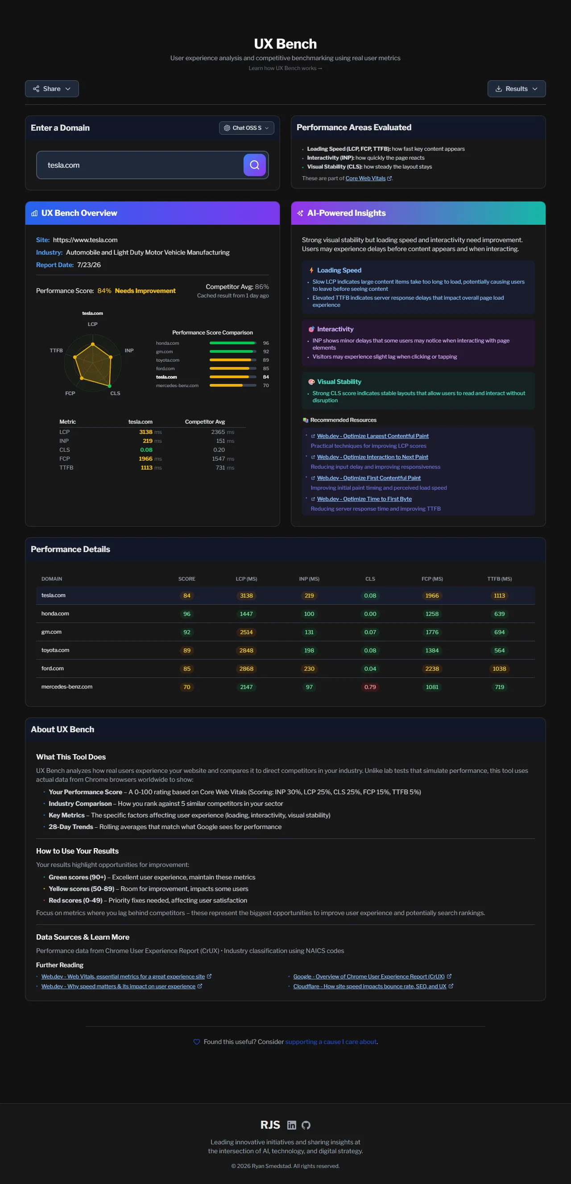This screenshot has width=571, height=1184.
Task: Click the SCORE column header
Action: [x=186, y=579]
